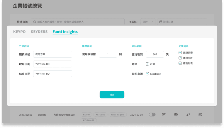Click the 確定 confirm button
The height and width of the screenshot is (128, 224).
click(112, 95)
